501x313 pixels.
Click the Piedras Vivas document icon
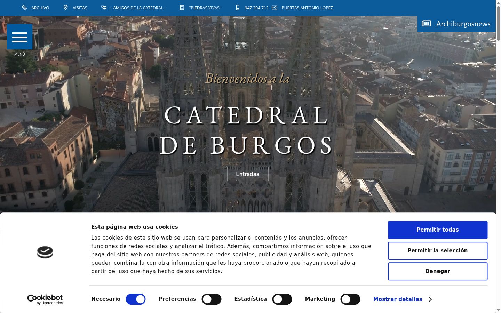coord(182,8)
